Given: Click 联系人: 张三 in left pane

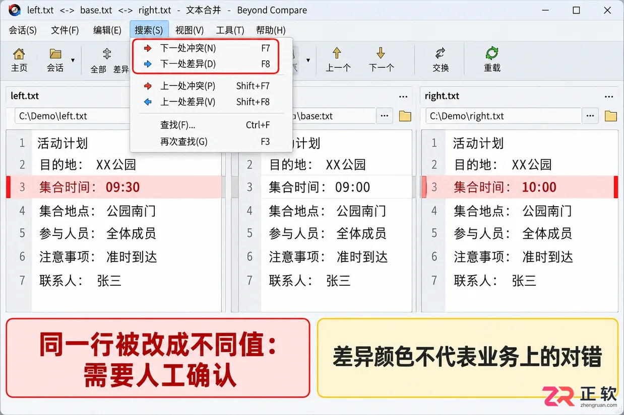Looking at the screenshot, I should point(81,280).
